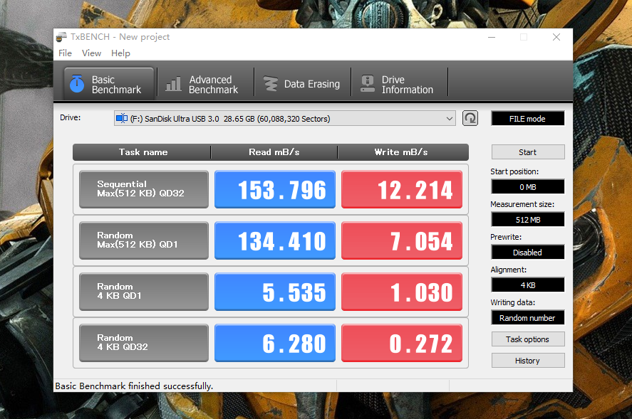The width and height of the screenshot is (632, 419).
Task: Open the History button
Action: point(528,361)
